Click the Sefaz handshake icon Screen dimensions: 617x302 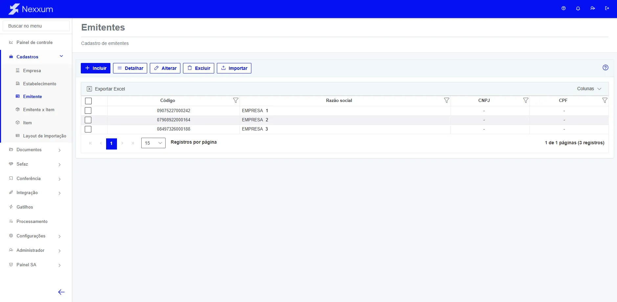(11, 164)
